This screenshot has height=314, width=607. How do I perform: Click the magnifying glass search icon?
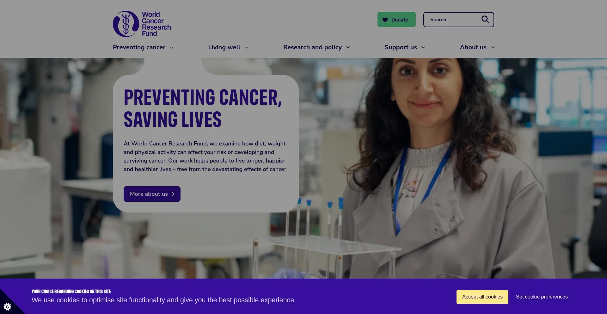[485, 19]
